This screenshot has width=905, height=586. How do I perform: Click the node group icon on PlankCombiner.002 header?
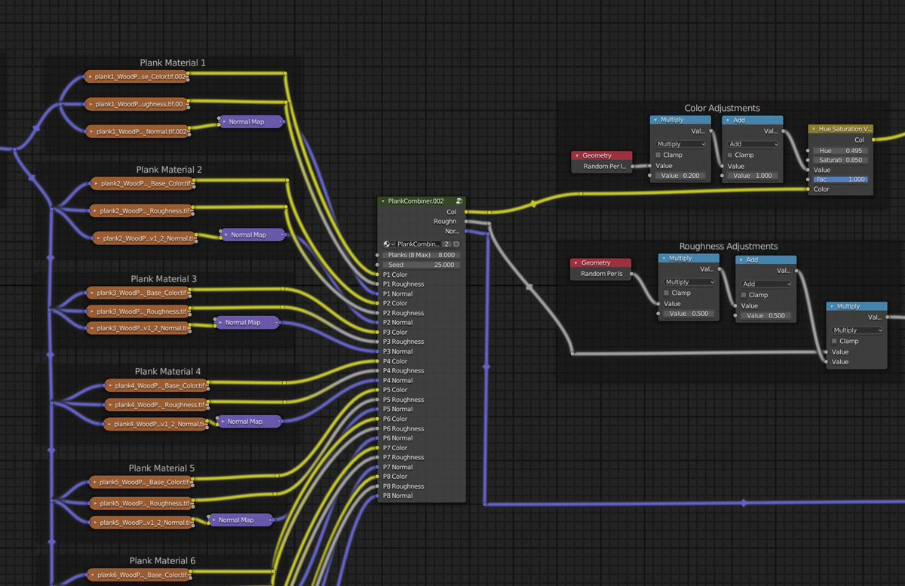459,201
